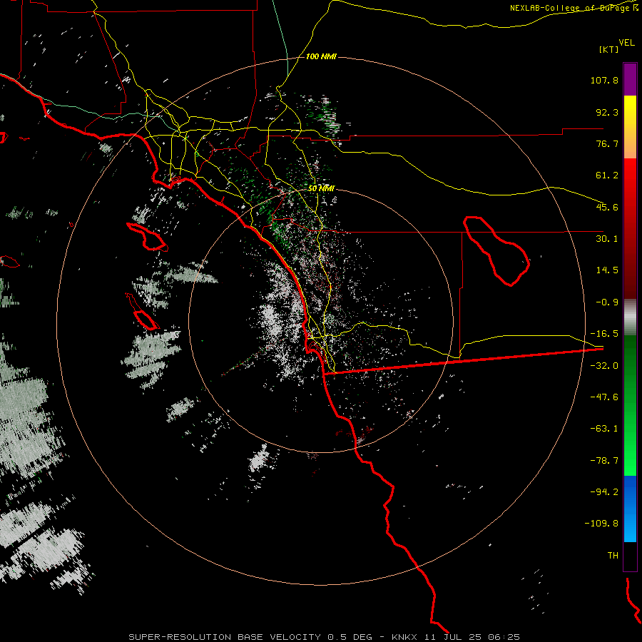Click the 30.1 legend value
Image resolution: width=642 pixels, height=642 pixels.
point(607,239)
